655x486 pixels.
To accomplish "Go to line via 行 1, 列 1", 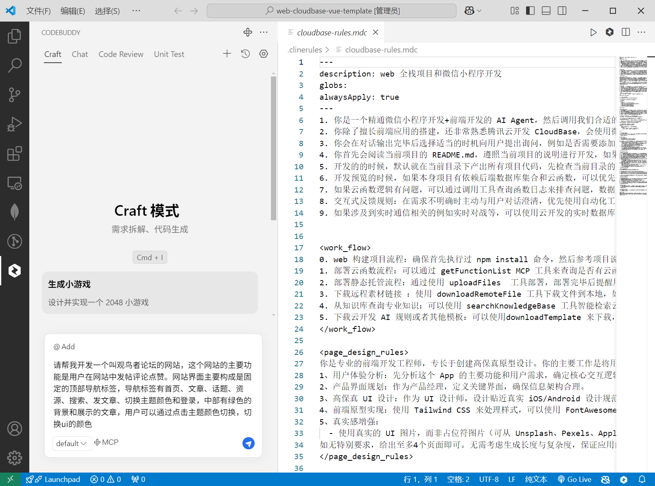I will click(x=420, y=479).
